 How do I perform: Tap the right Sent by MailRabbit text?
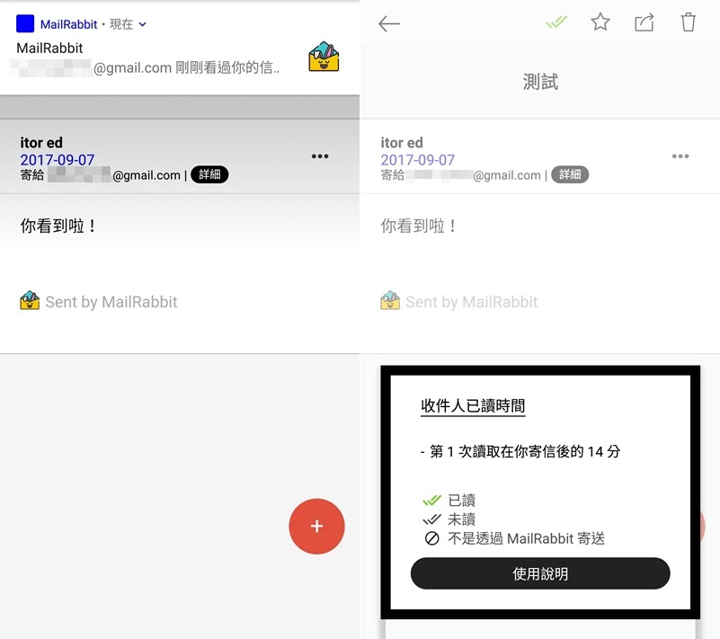(x=472, y=302)
